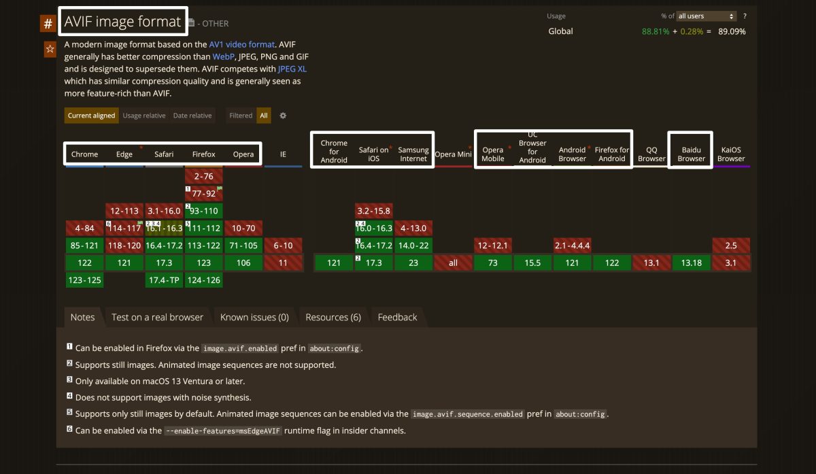The height and width of the screenshot is (474, 816).
Task: Click the note 6 marker on Edge 114-117
Action: pos(109,223)
